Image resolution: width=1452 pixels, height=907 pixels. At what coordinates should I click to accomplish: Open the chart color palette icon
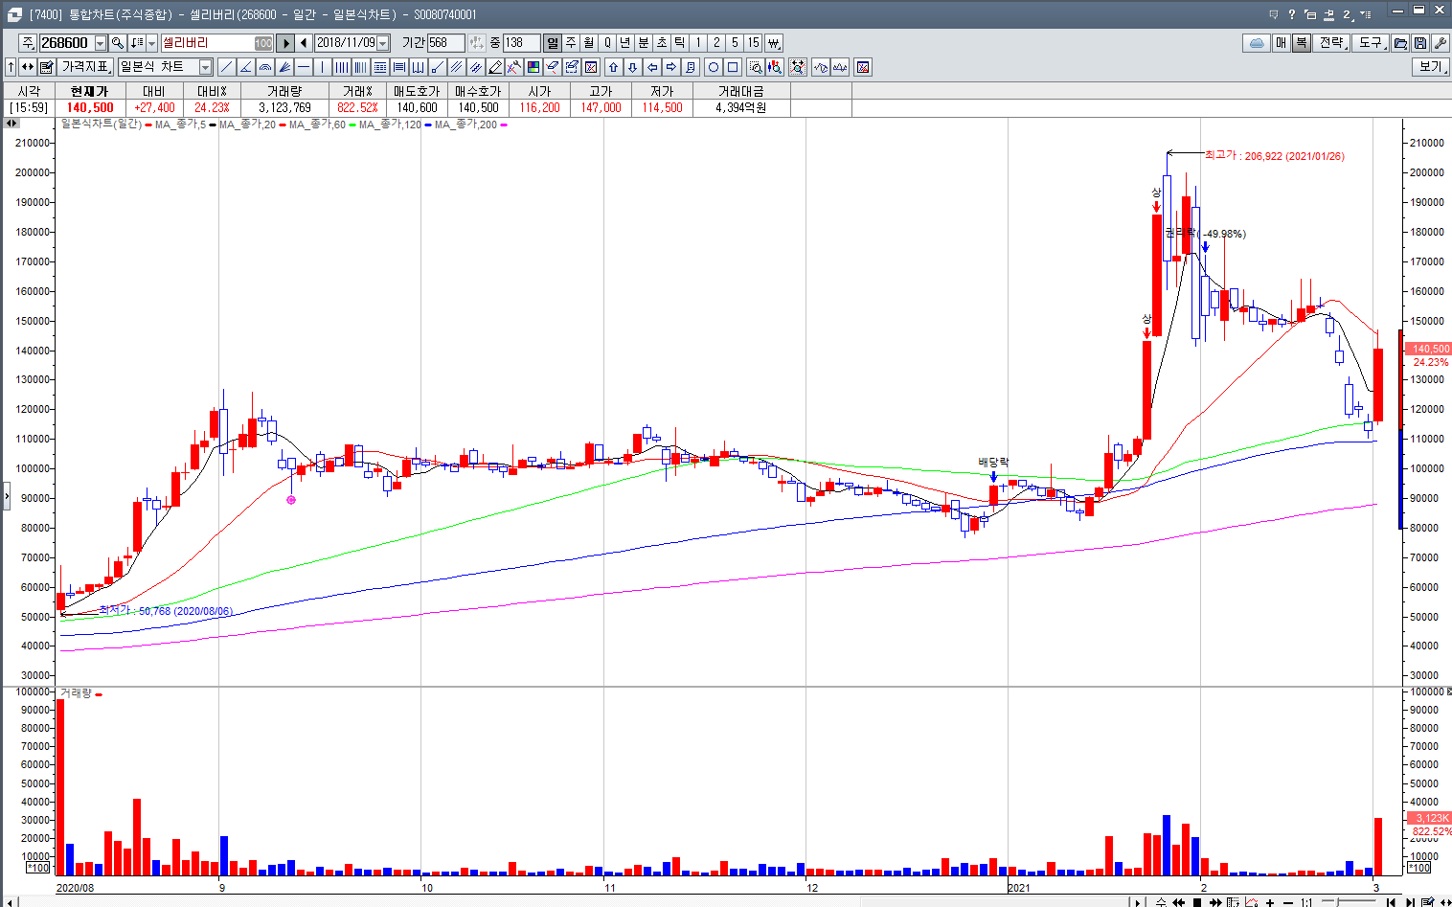[x=533, y=67]
